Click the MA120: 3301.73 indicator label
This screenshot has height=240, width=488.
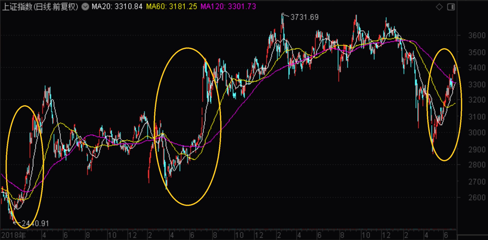coord(228,7)
